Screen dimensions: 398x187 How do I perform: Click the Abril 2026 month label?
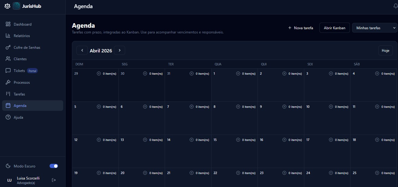[101, 51]
